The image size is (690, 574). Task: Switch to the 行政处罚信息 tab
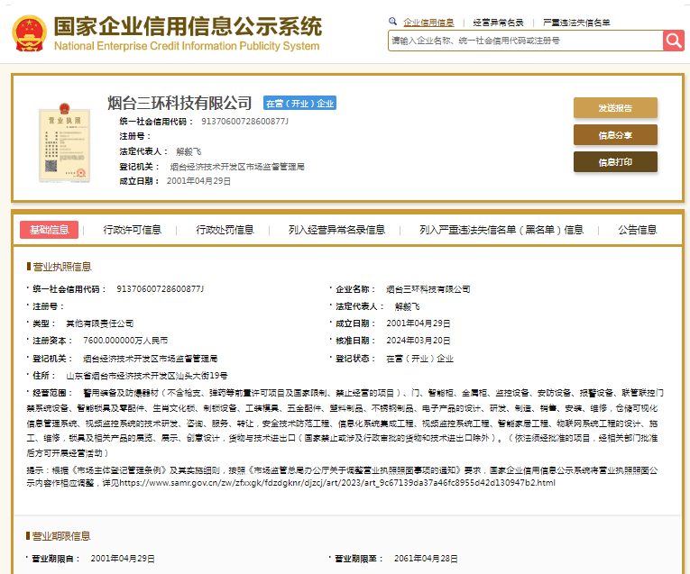point(225,230)
